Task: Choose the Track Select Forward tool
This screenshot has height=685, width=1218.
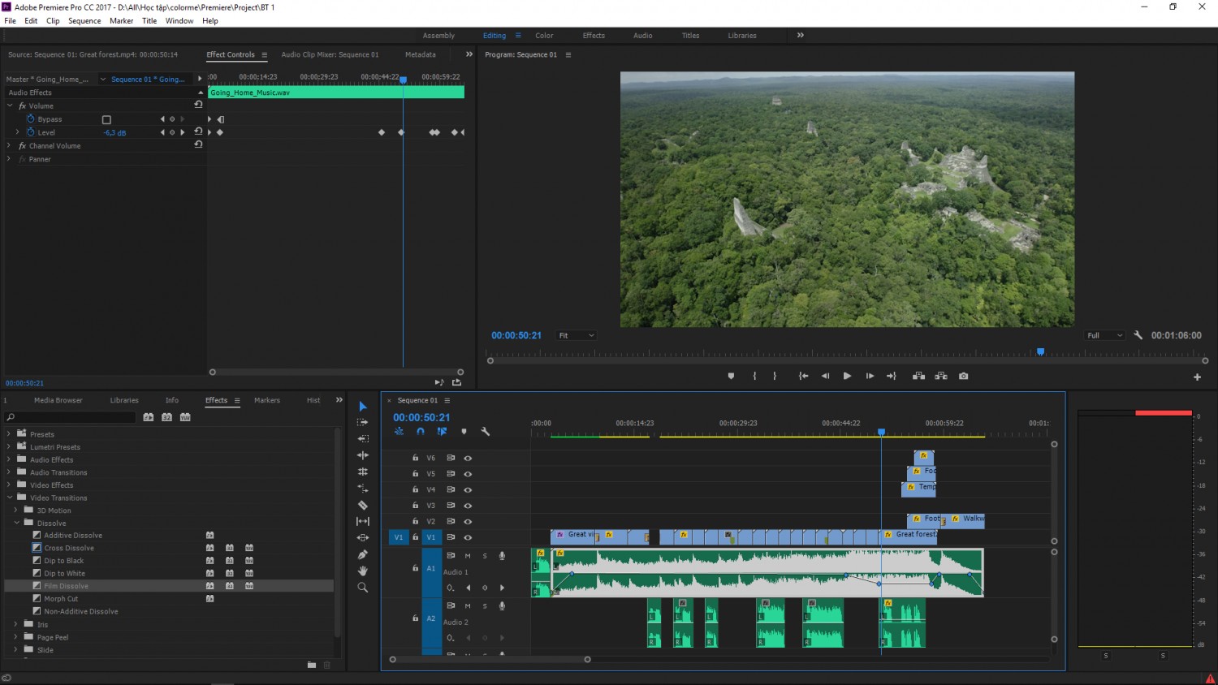Action: click(363, 422)
